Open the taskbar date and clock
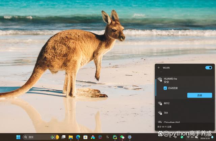Screen dimensions: 216x141 click(x=205, y=137)
